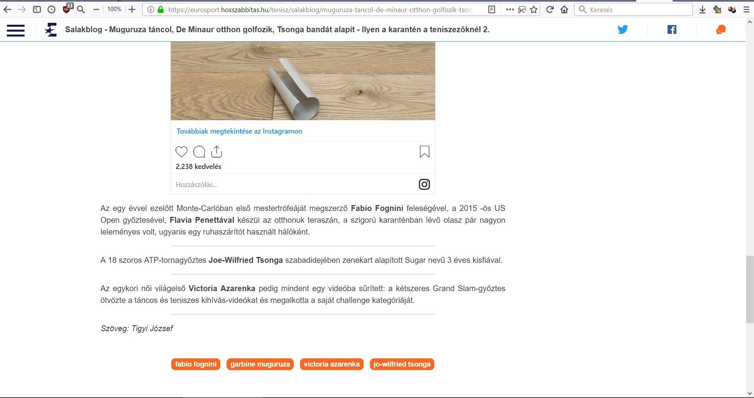Image resolution: width=754 pixels, height=398 pixels.
Task: Click the scrollbar up arrow
Action: pos(750,22)
